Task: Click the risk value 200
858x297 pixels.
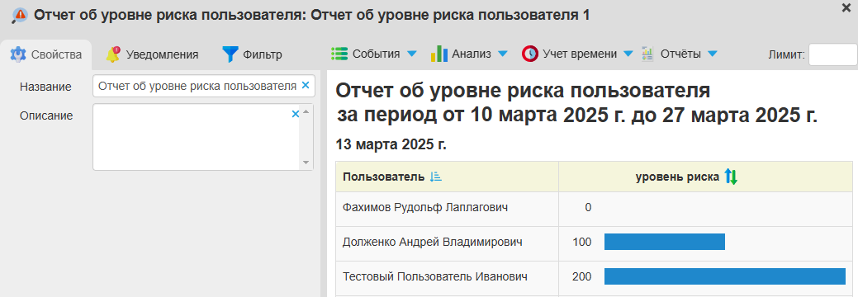Action: click(581, 276)
